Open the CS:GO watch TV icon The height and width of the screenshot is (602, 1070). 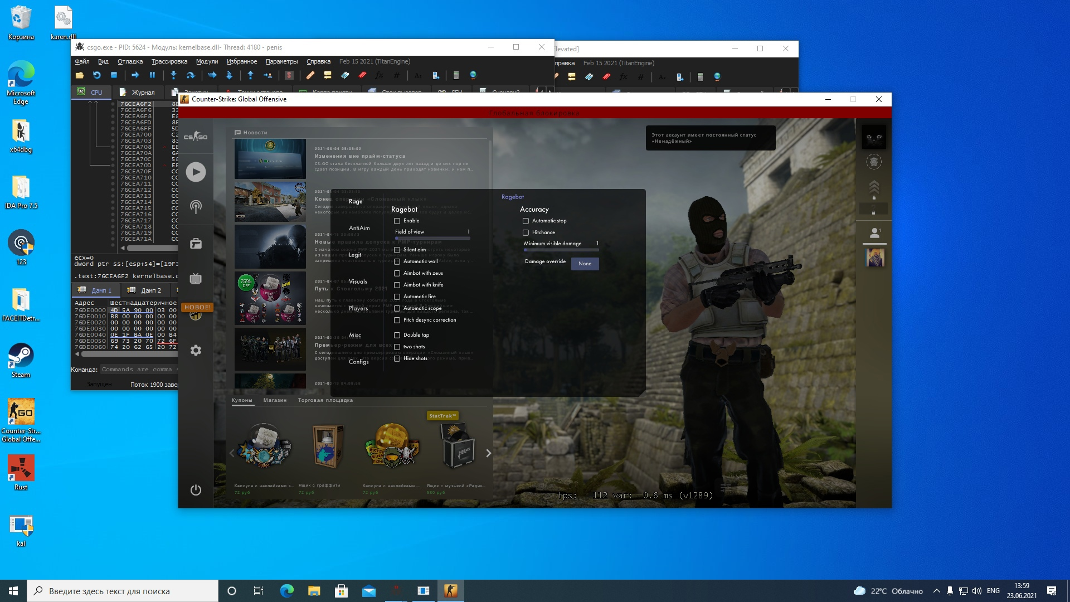196,279
